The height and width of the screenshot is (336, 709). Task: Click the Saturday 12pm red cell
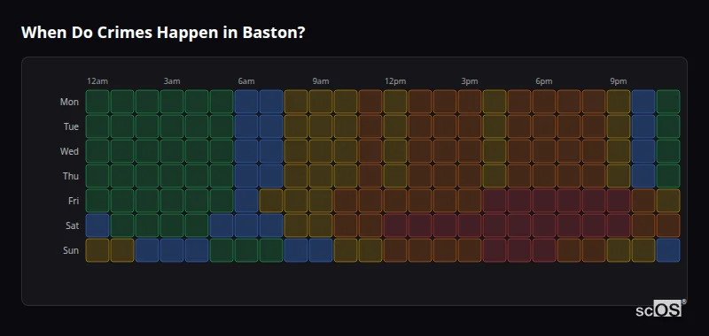(x=394, y=225)
